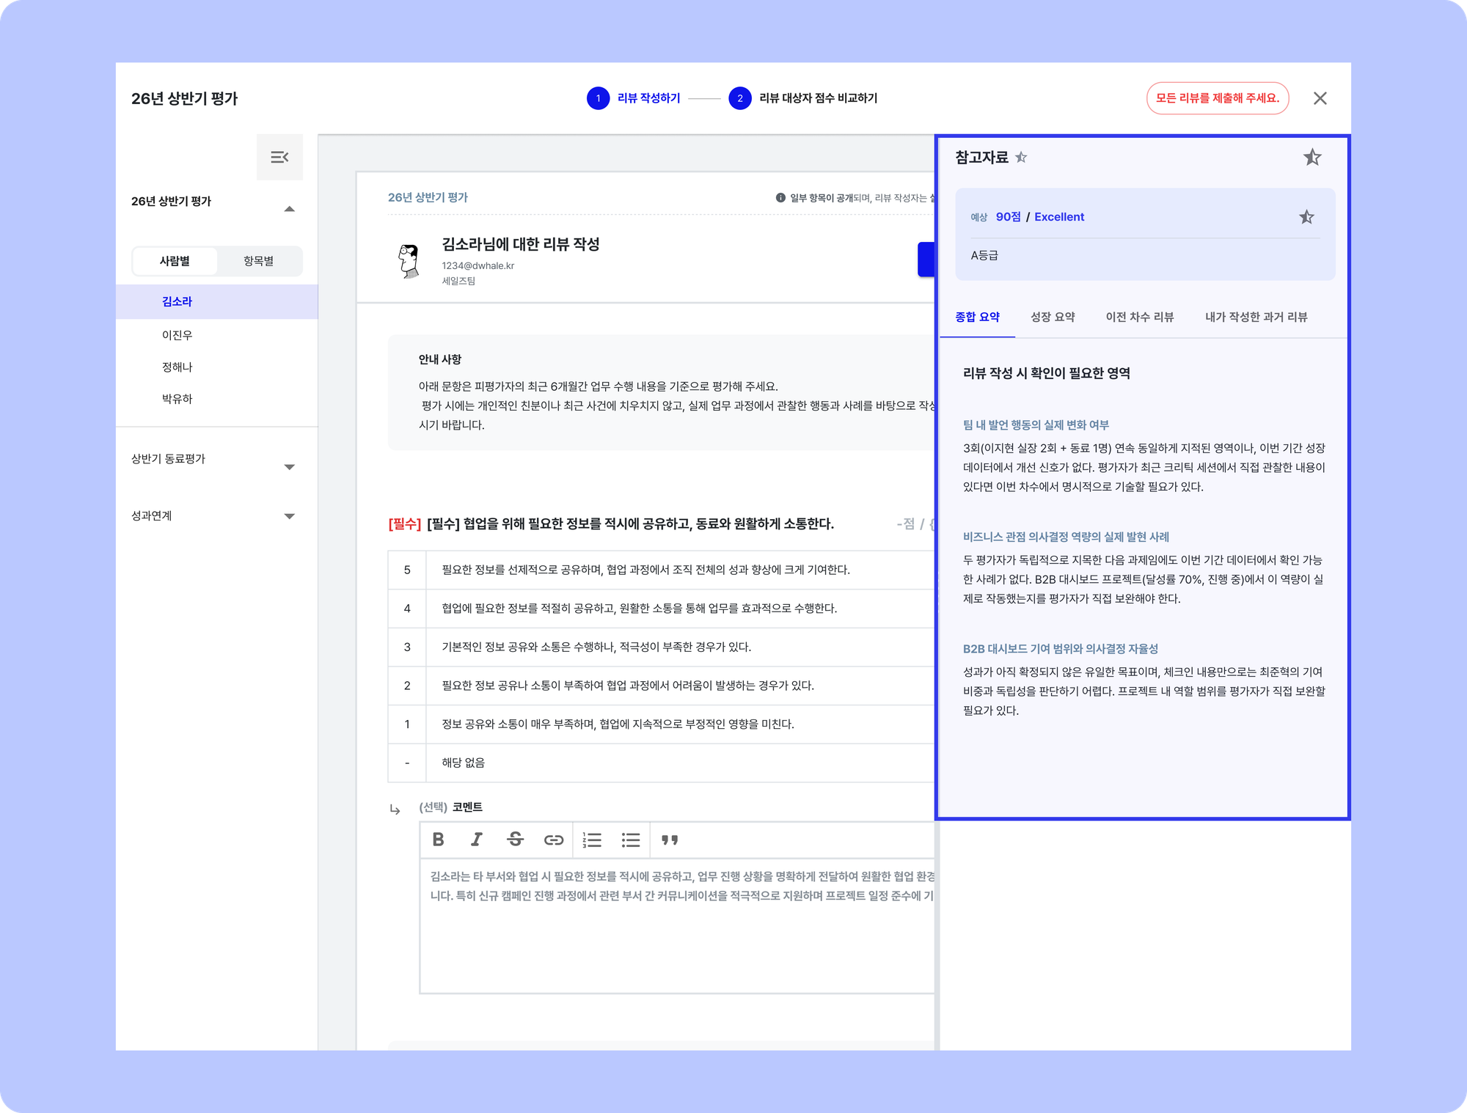Click 김소라's profile avatar
1467x1113 pixels.
coord(409,261)
